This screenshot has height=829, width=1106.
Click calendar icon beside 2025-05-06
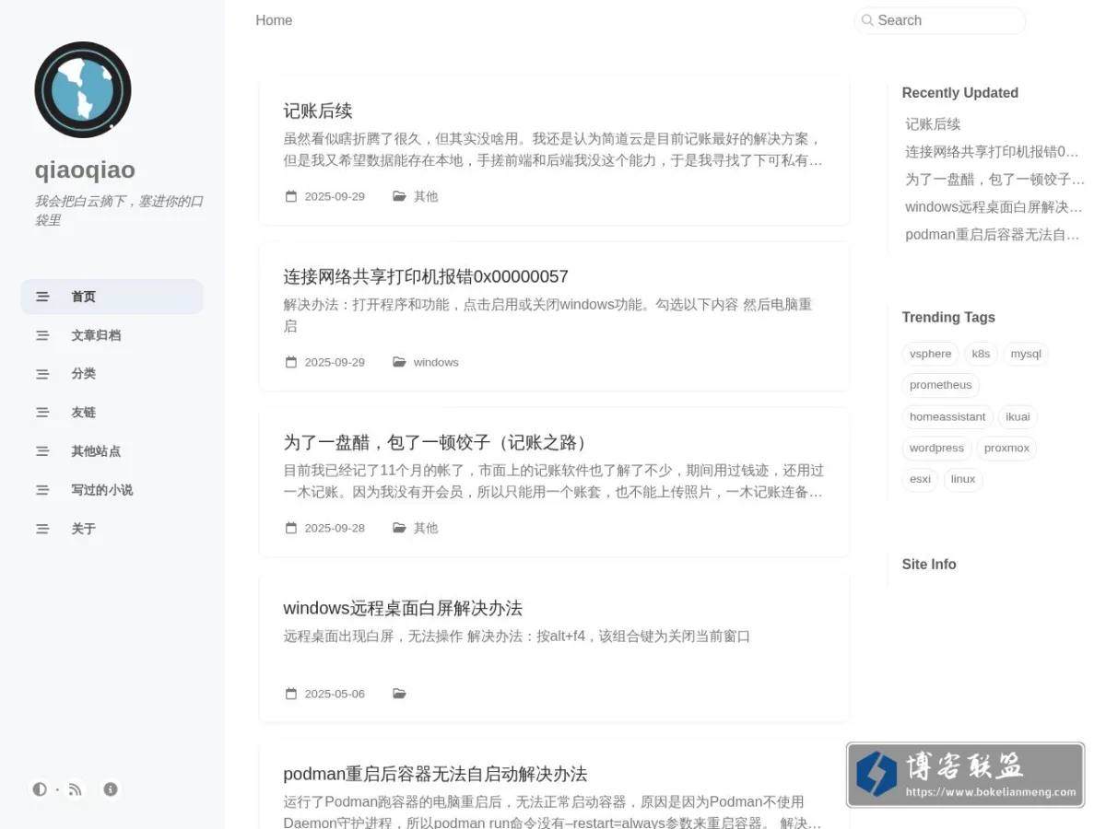(x=291, y=694)
